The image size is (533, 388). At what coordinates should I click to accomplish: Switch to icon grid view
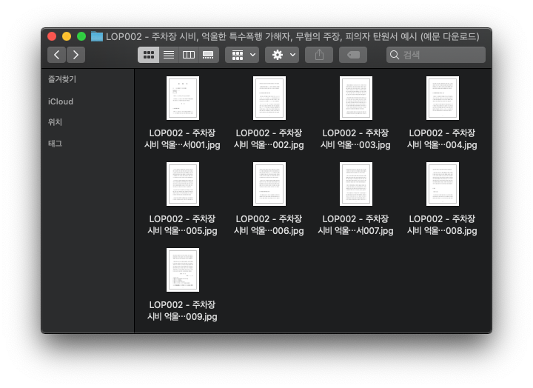coord(149,55)
